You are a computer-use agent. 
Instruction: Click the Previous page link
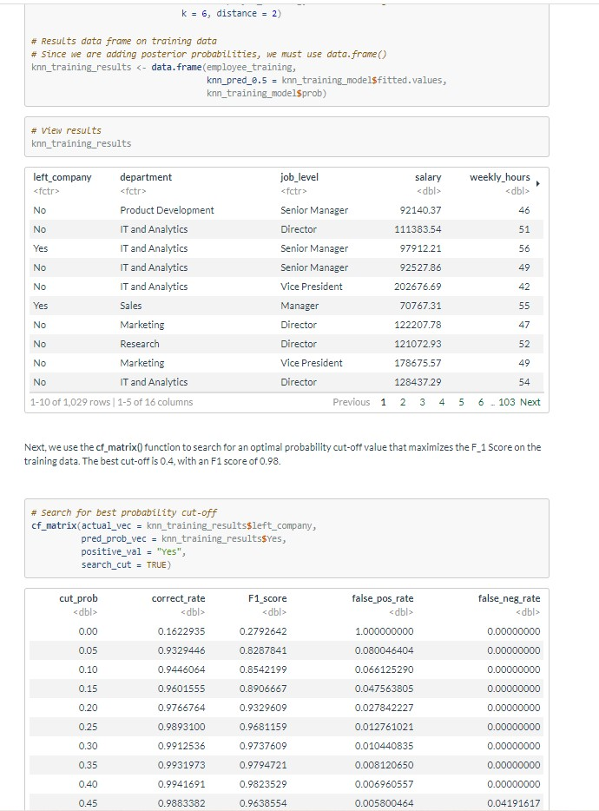point(352,402)
